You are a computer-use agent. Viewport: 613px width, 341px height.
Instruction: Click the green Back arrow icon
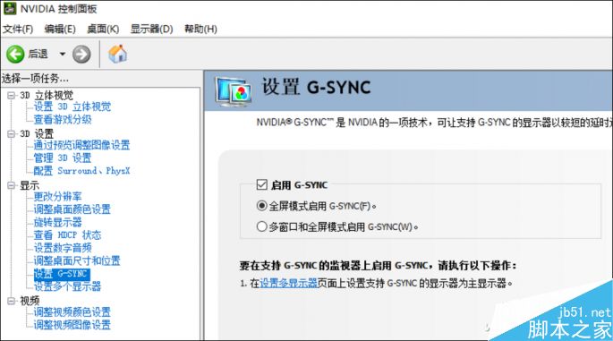(x=15, y=54)
